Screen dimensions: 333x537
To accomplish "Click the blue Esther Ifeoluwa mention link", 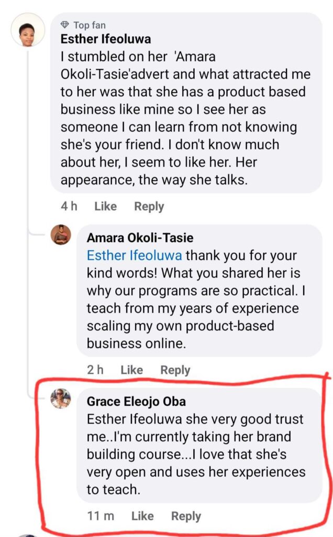I will coord(135,256).
